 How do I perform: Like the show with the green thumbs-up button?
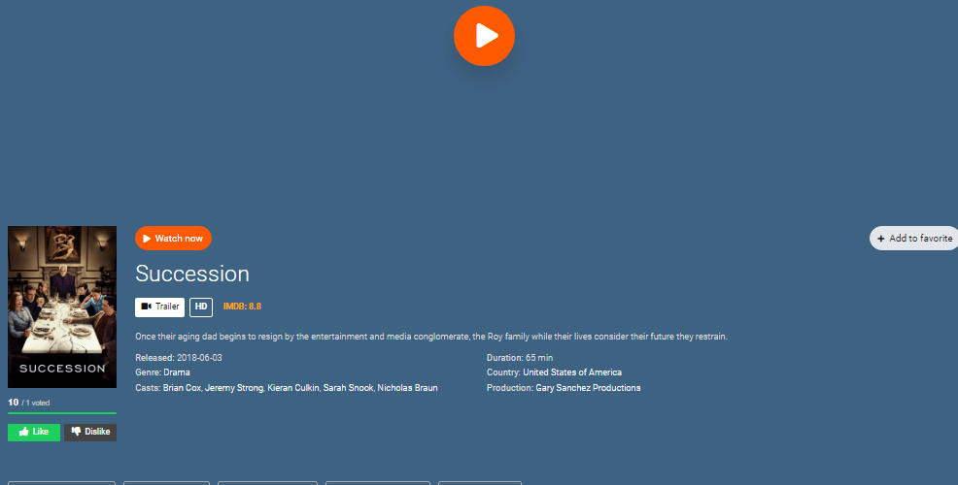(x=34, y=432)
